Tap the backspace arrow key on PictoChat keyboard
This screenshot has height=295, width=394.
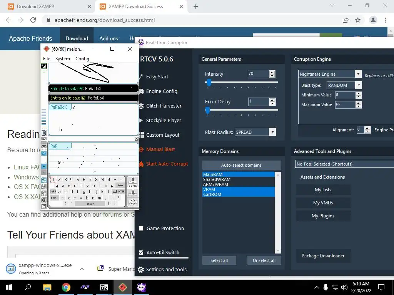click(x=120, y=186)
